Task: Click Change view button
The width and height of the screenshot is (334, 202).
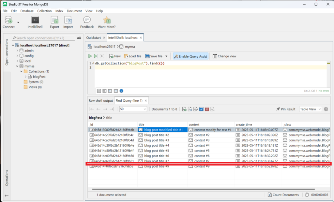Action: (224, 56)
